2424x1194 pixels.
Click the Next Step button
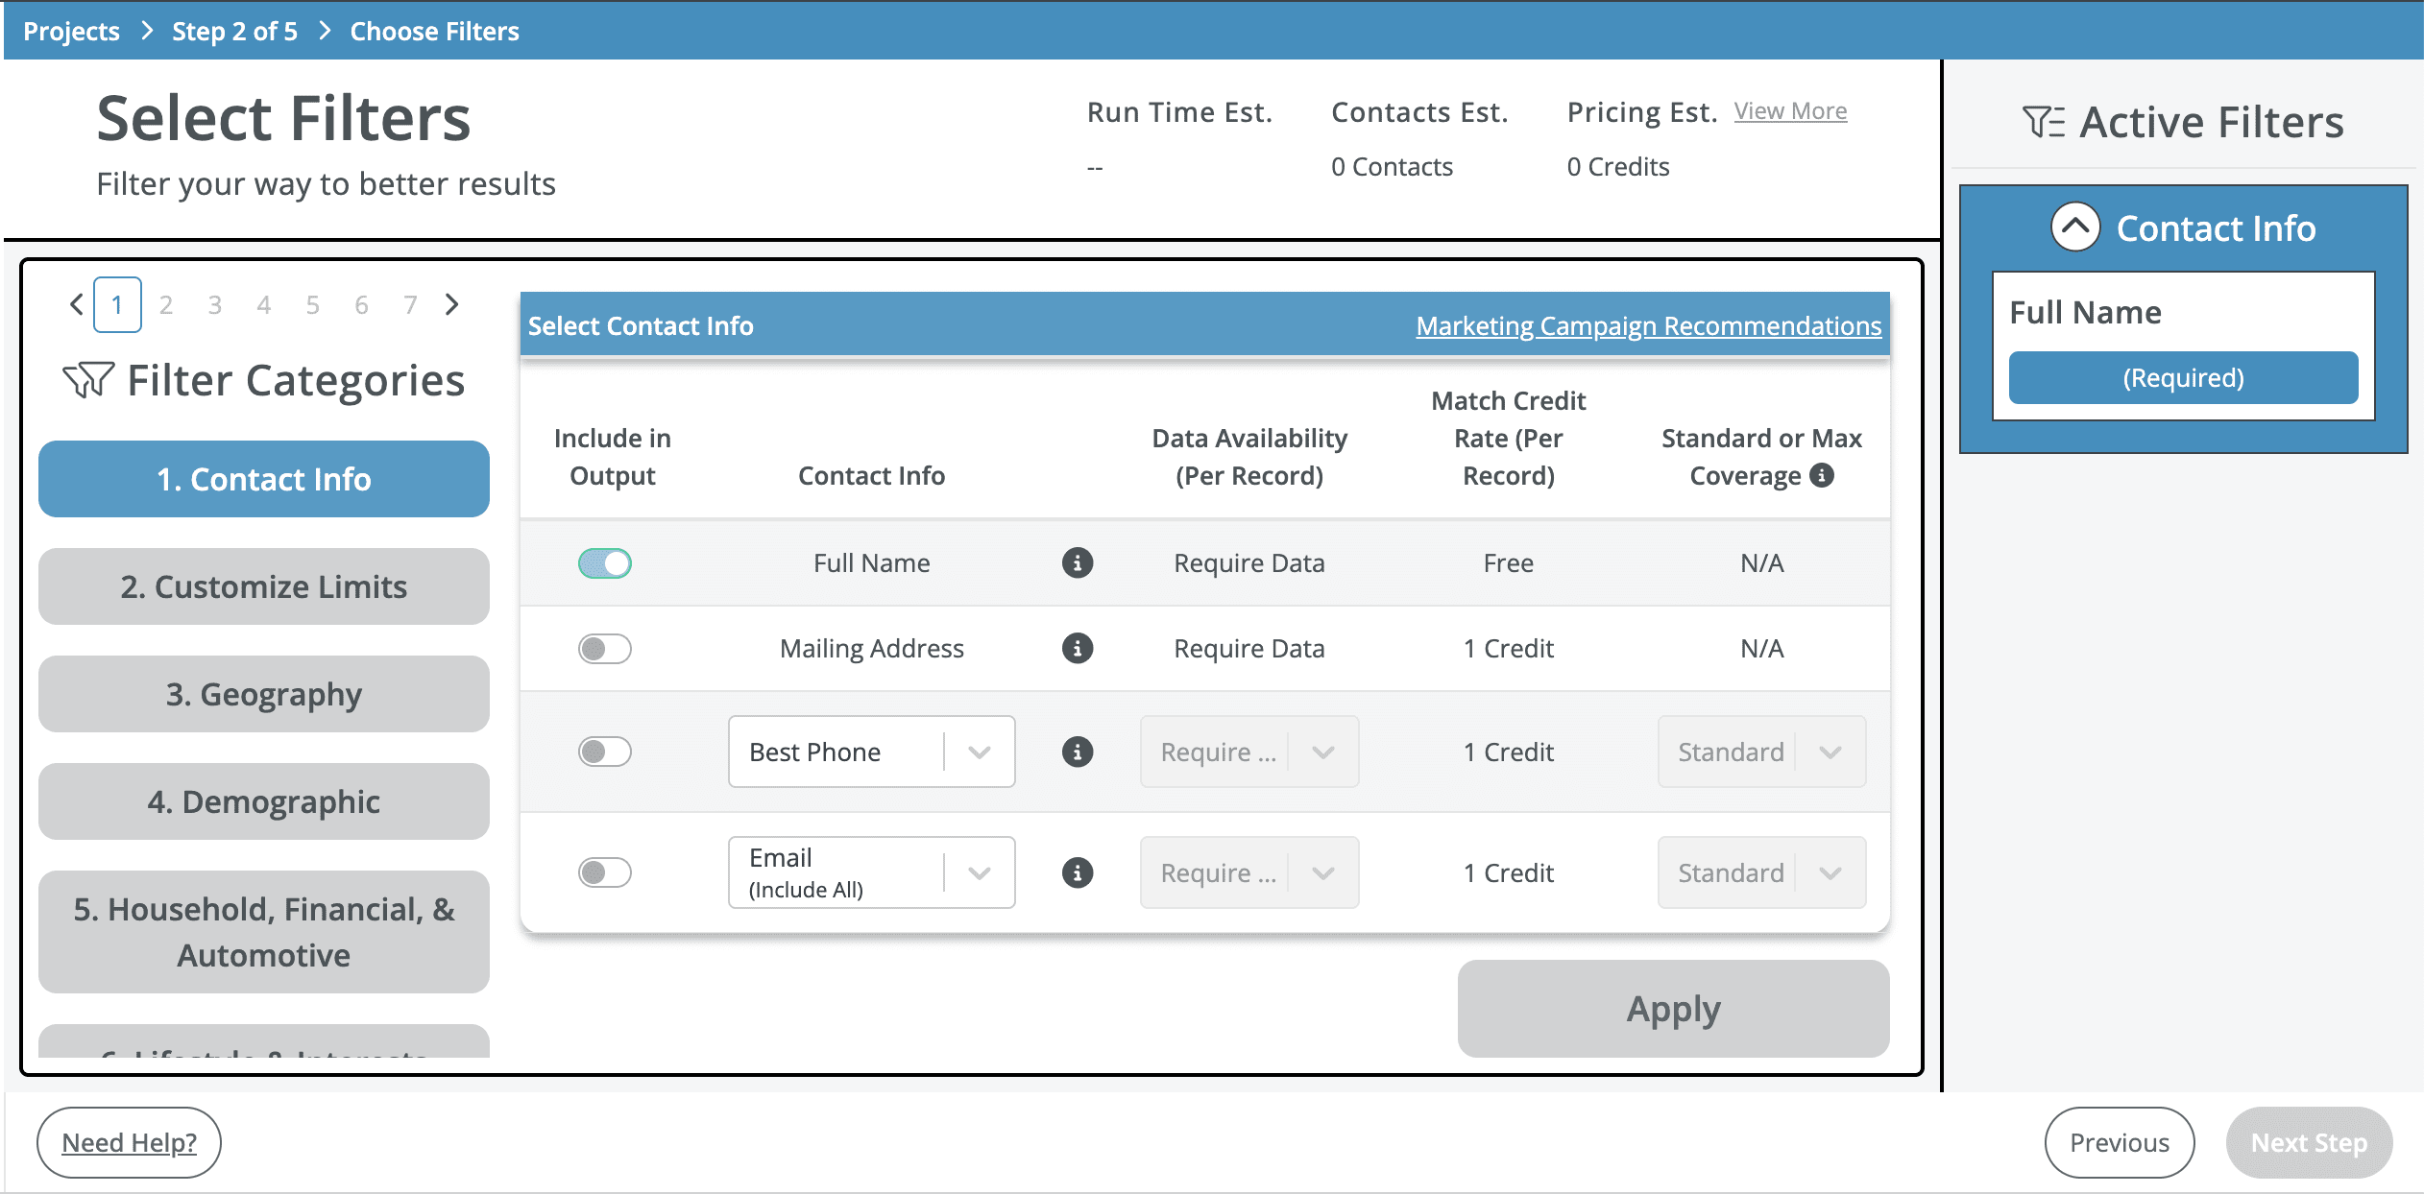tap(2310, 1142)
